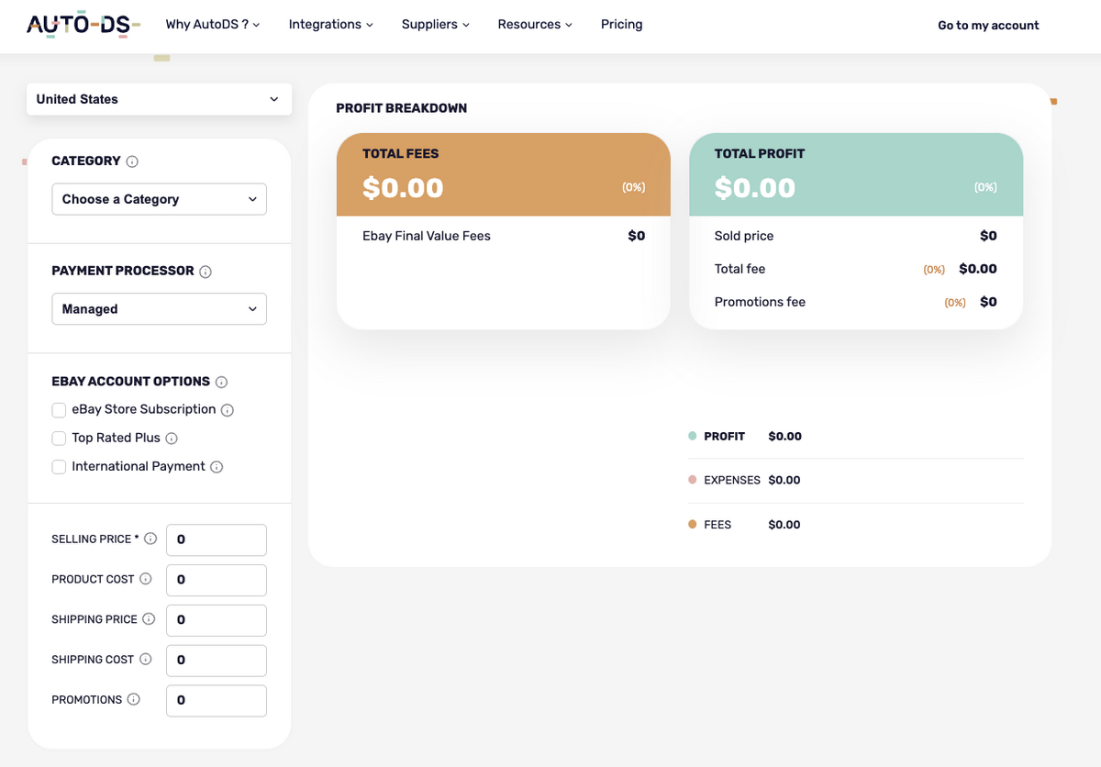1101x767 pixels.
Task: Expand the Choose a Category dropdown
Action: (159, 199)
